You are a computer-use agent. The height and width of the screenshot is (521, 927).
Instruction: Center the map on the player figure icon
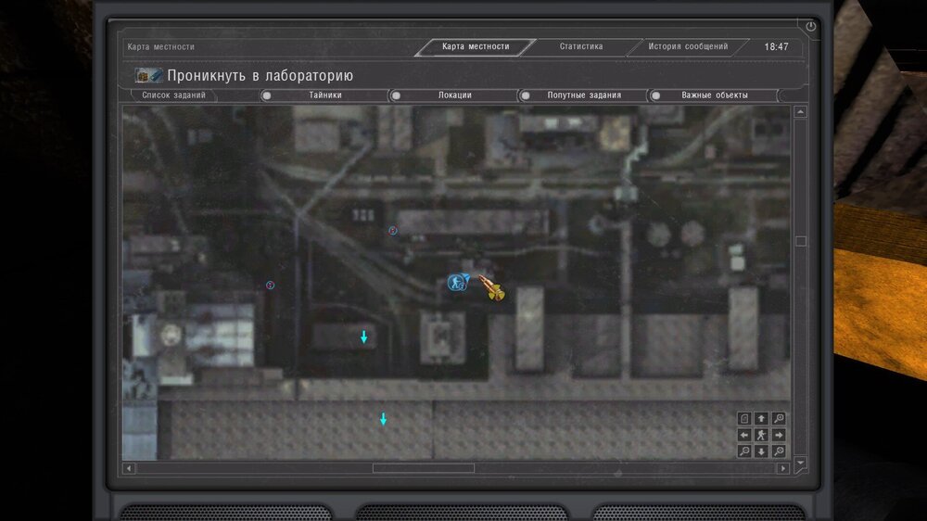coord(761,435)
